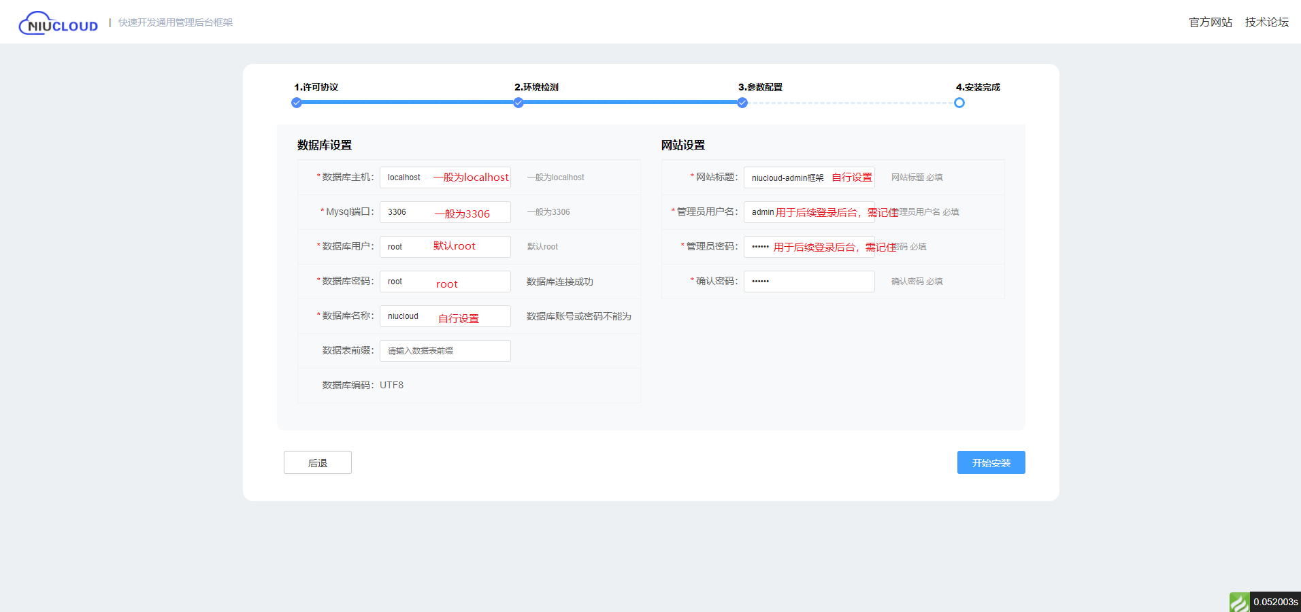Click into the database password field
Viewport: 1301px width, 612px height.
pyautogui.click(x=445, y=282)
